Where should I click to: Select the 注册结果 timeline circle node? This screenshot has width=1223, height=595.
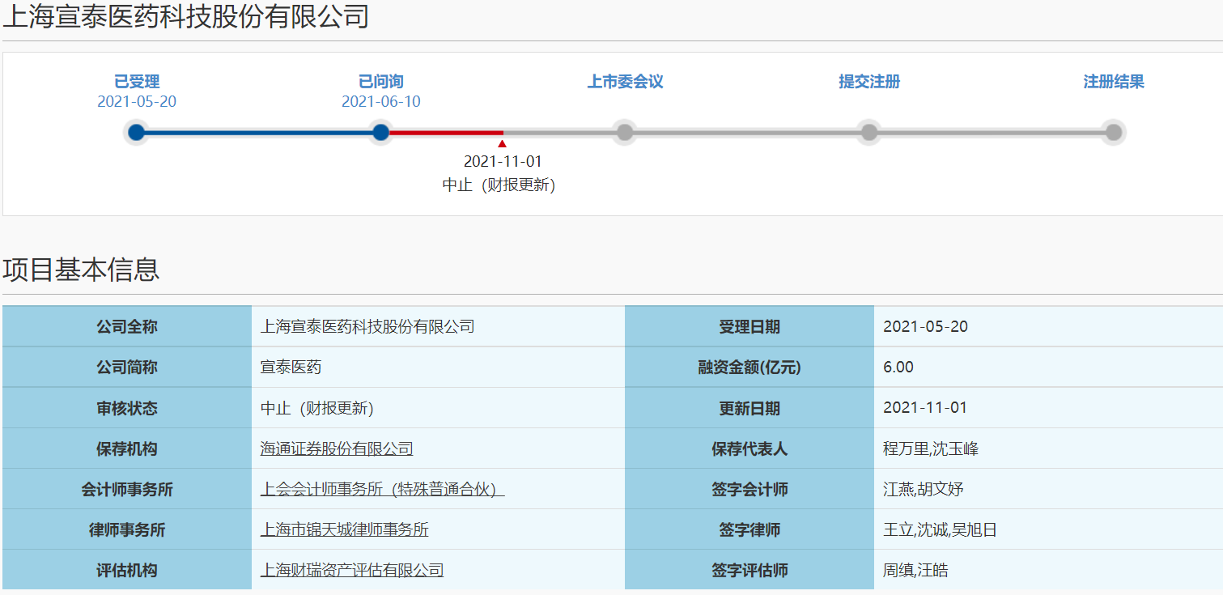click(x=1114, y=132)
